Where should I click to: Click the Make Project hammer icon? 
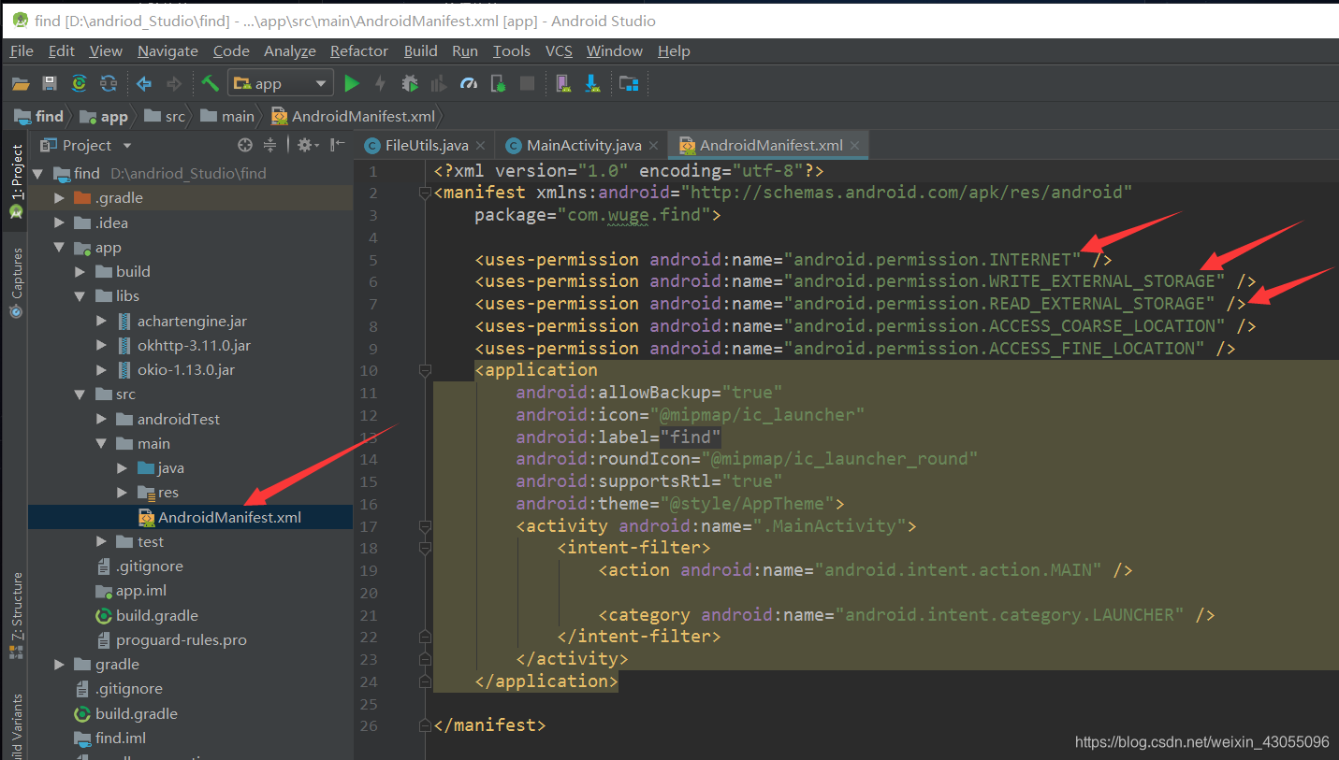211,84
